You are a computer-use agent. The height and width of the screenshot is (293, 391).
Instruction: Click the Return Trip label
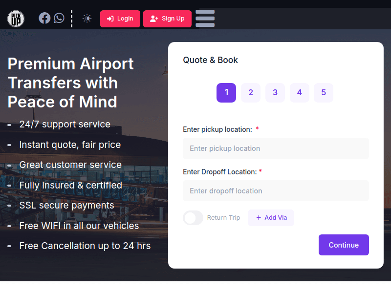223,218
